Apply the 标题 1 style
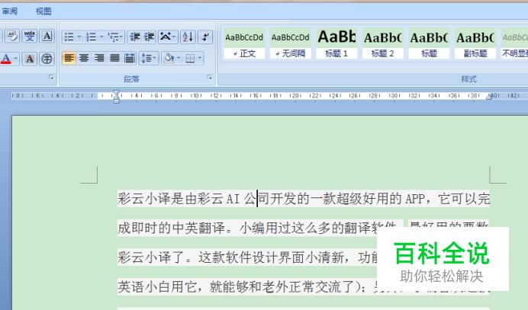Viewport: 528px width, 310px height. 336,43
